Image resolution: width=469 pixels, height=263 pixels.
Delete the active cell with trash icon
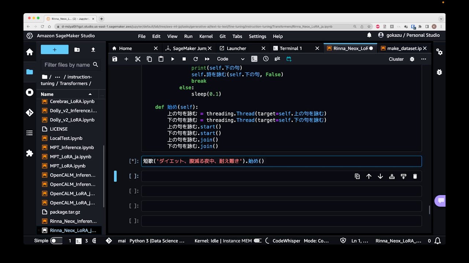(415, 176)
